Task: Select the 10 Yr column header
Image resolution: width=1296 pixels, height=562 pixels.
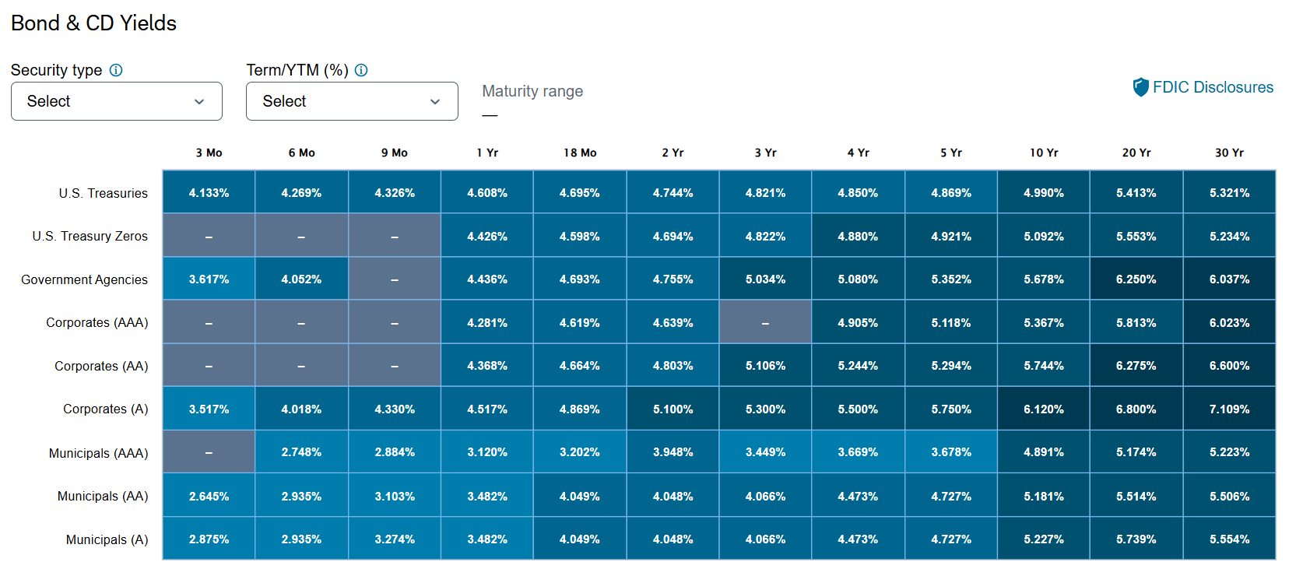Action: point(1044,153)
